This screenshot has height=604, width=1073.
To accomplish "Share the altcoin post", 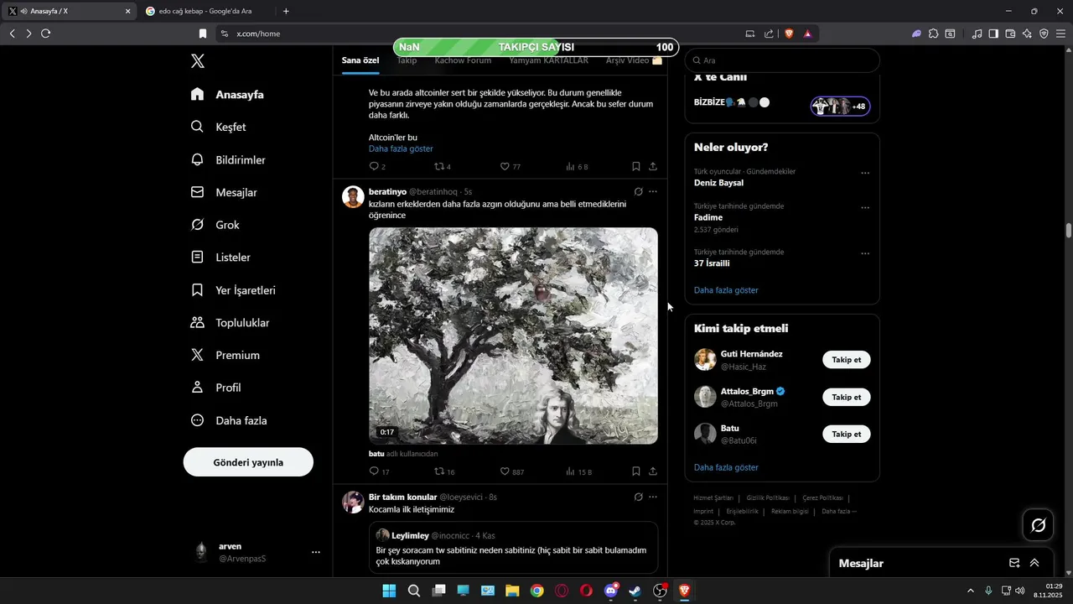I will pos(653,166).
